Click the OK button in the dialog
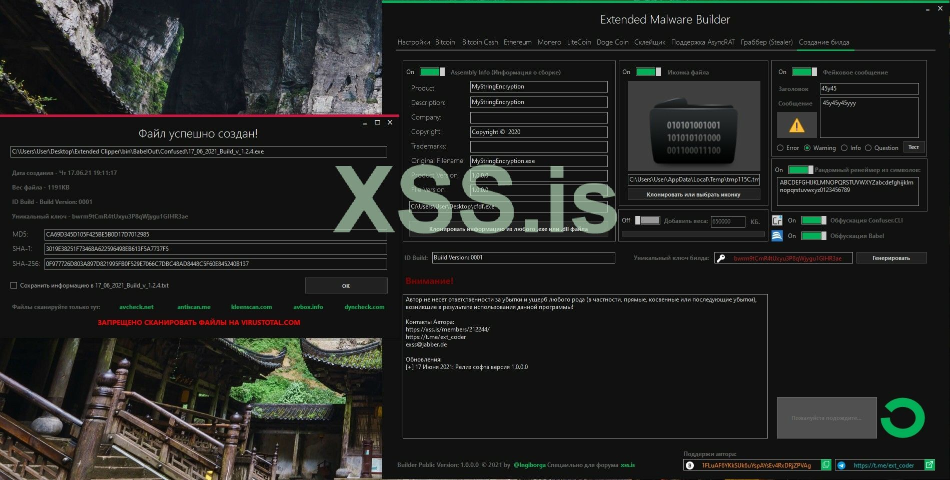Screen dimensions: 950x480 (346, 286)
